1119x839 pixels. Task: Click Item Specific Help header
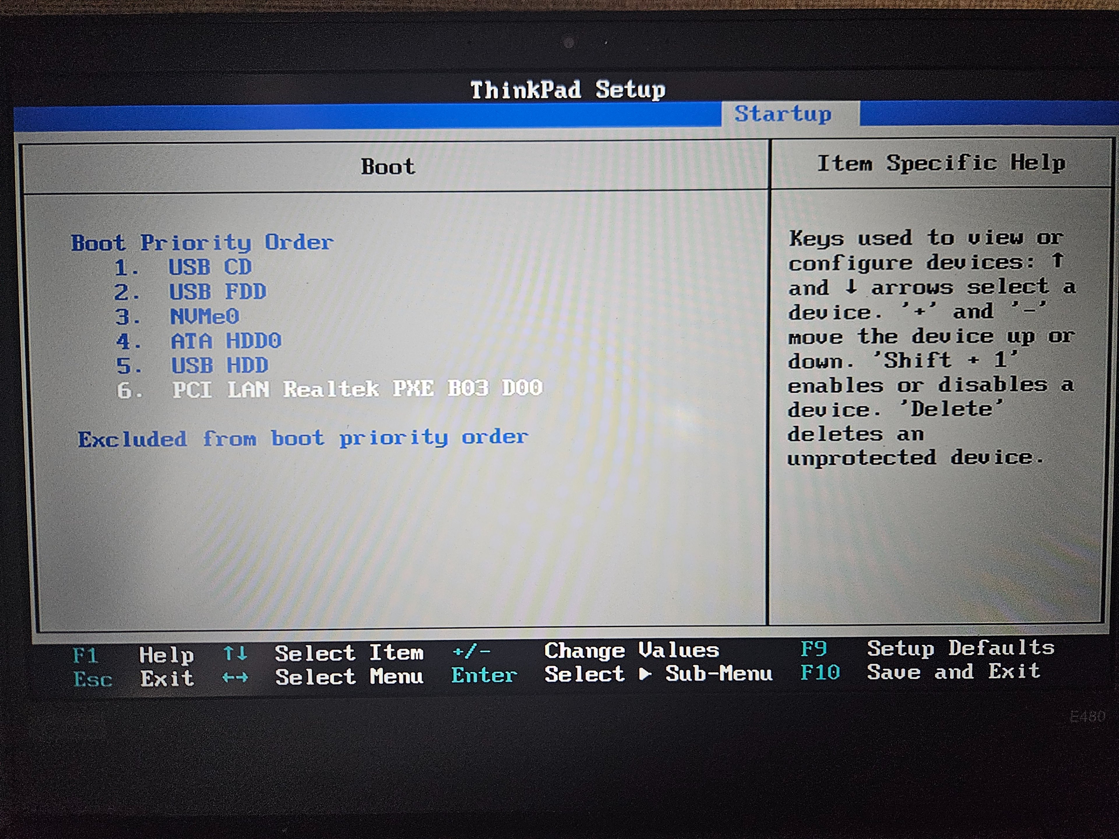click(x=941, y=163)
